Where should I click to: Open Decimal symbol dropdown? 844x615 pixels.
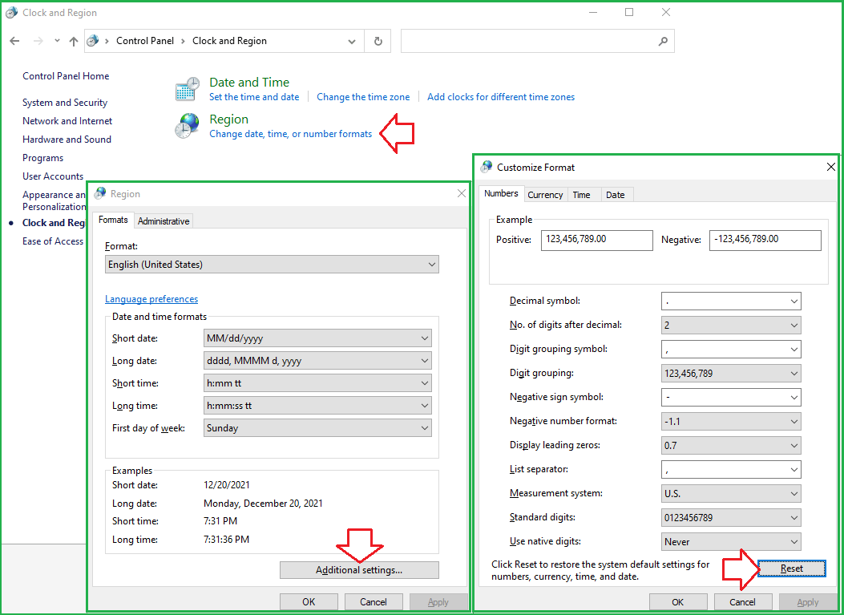731,301
